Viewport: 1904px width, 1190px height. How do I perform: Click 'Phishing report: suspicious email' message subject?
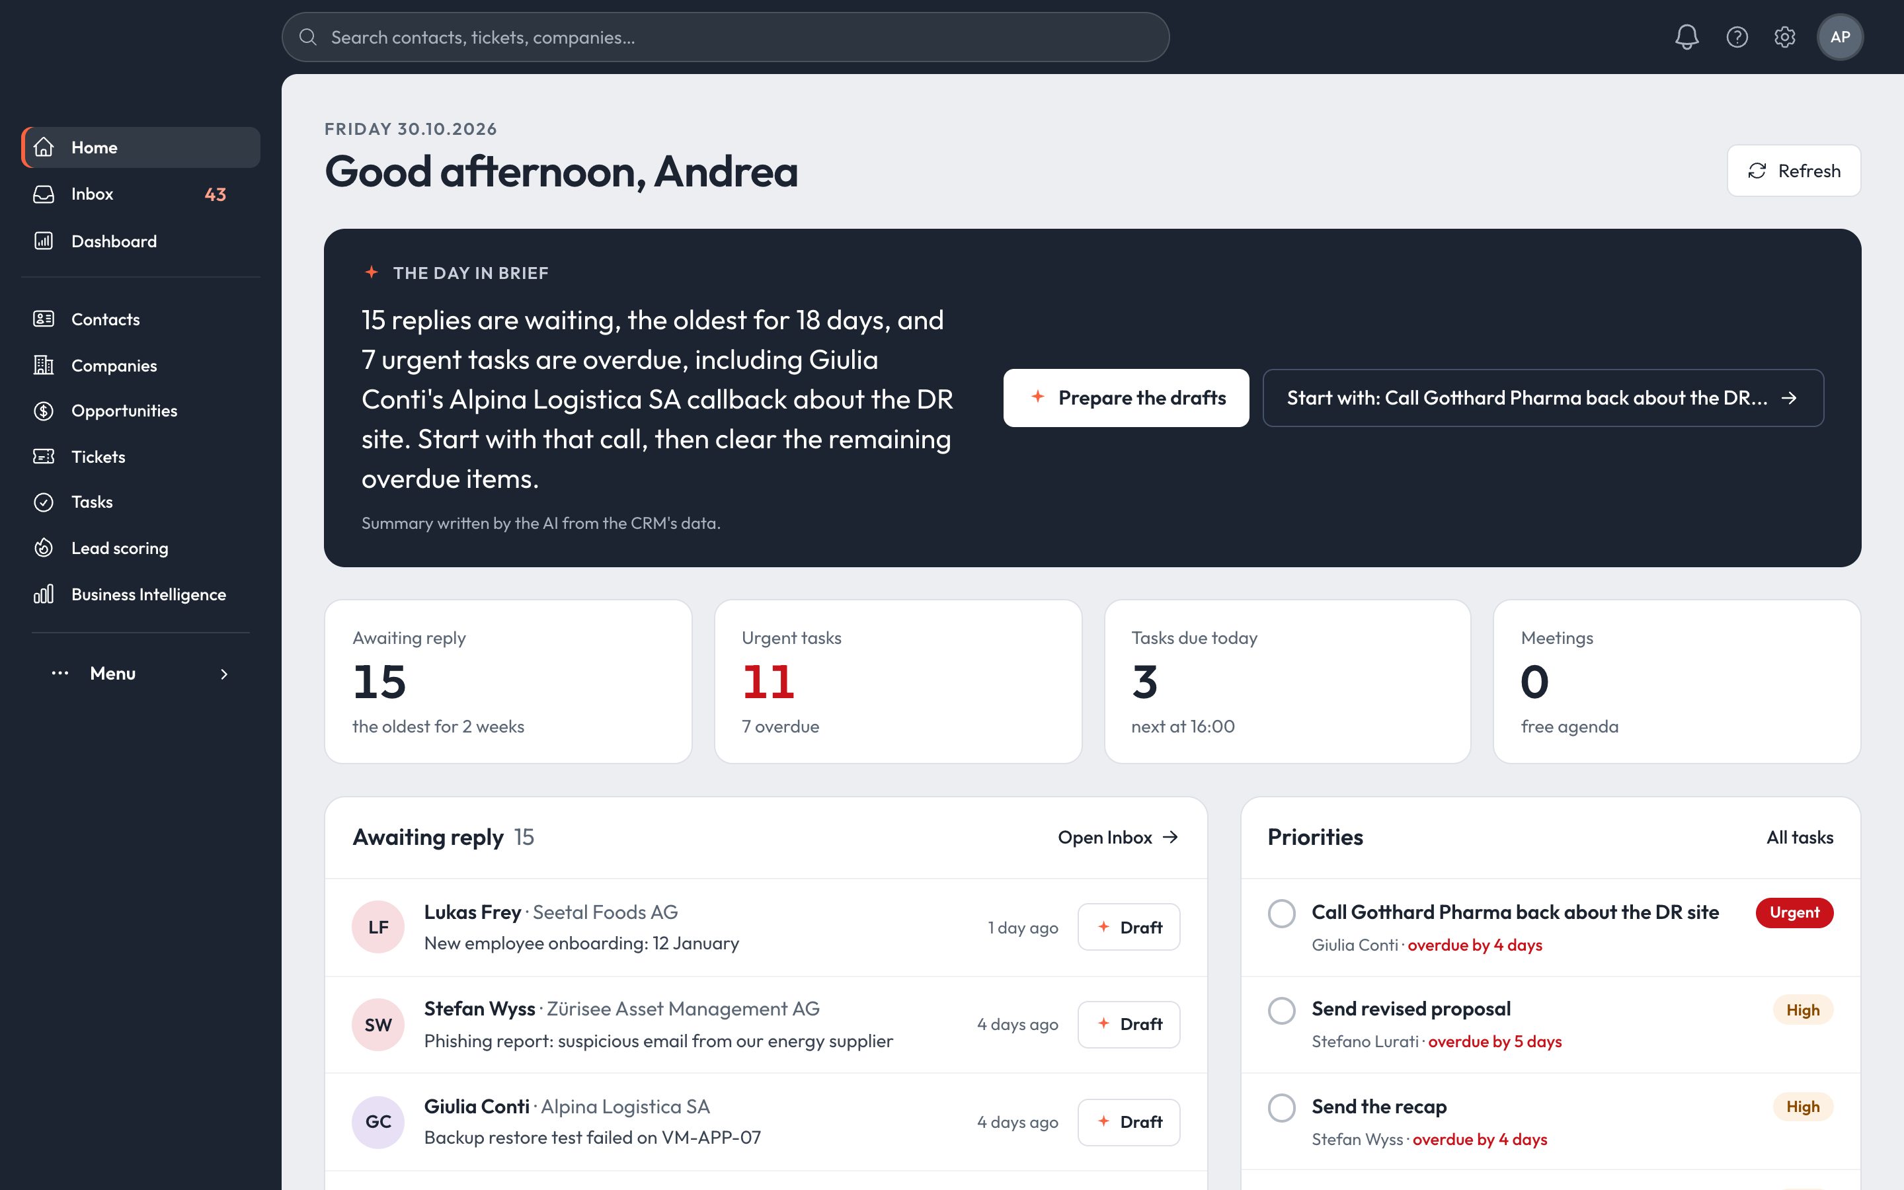point(658,1041)
